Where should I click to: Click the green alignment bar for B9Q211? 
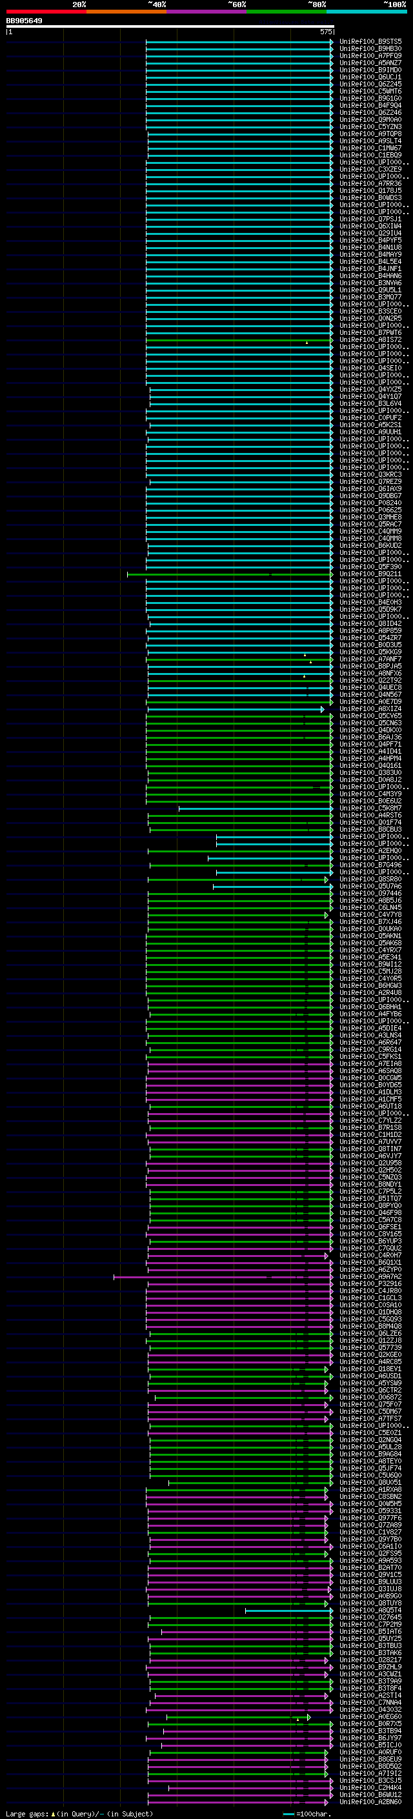230,574
